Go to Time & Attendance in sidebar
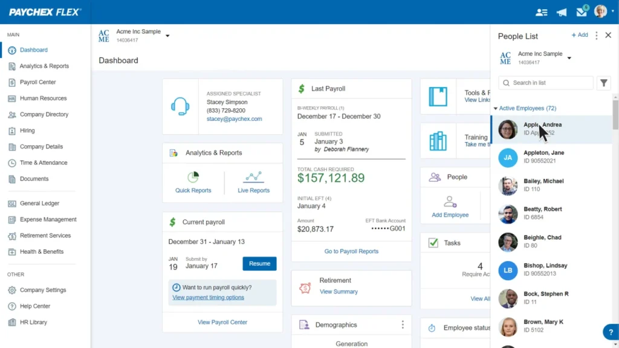 coord(43,163)
